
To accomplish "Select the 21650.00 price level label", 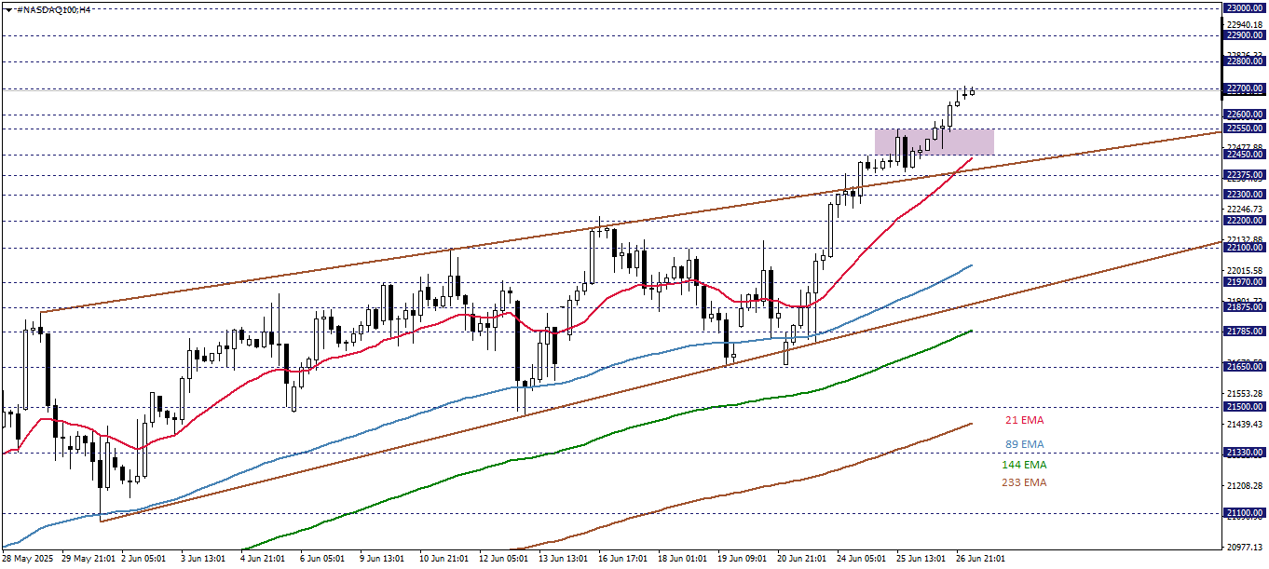I will pos(1245,368).
